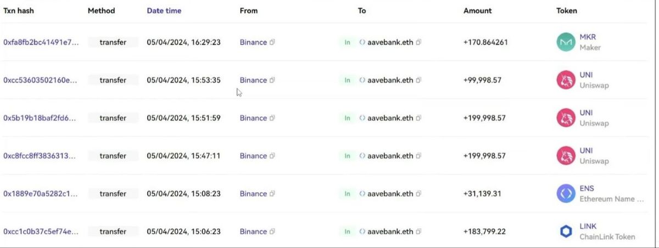This screenshot has width=659, height=248.
Task: Click the Txn hash column header
Action: 19,10
